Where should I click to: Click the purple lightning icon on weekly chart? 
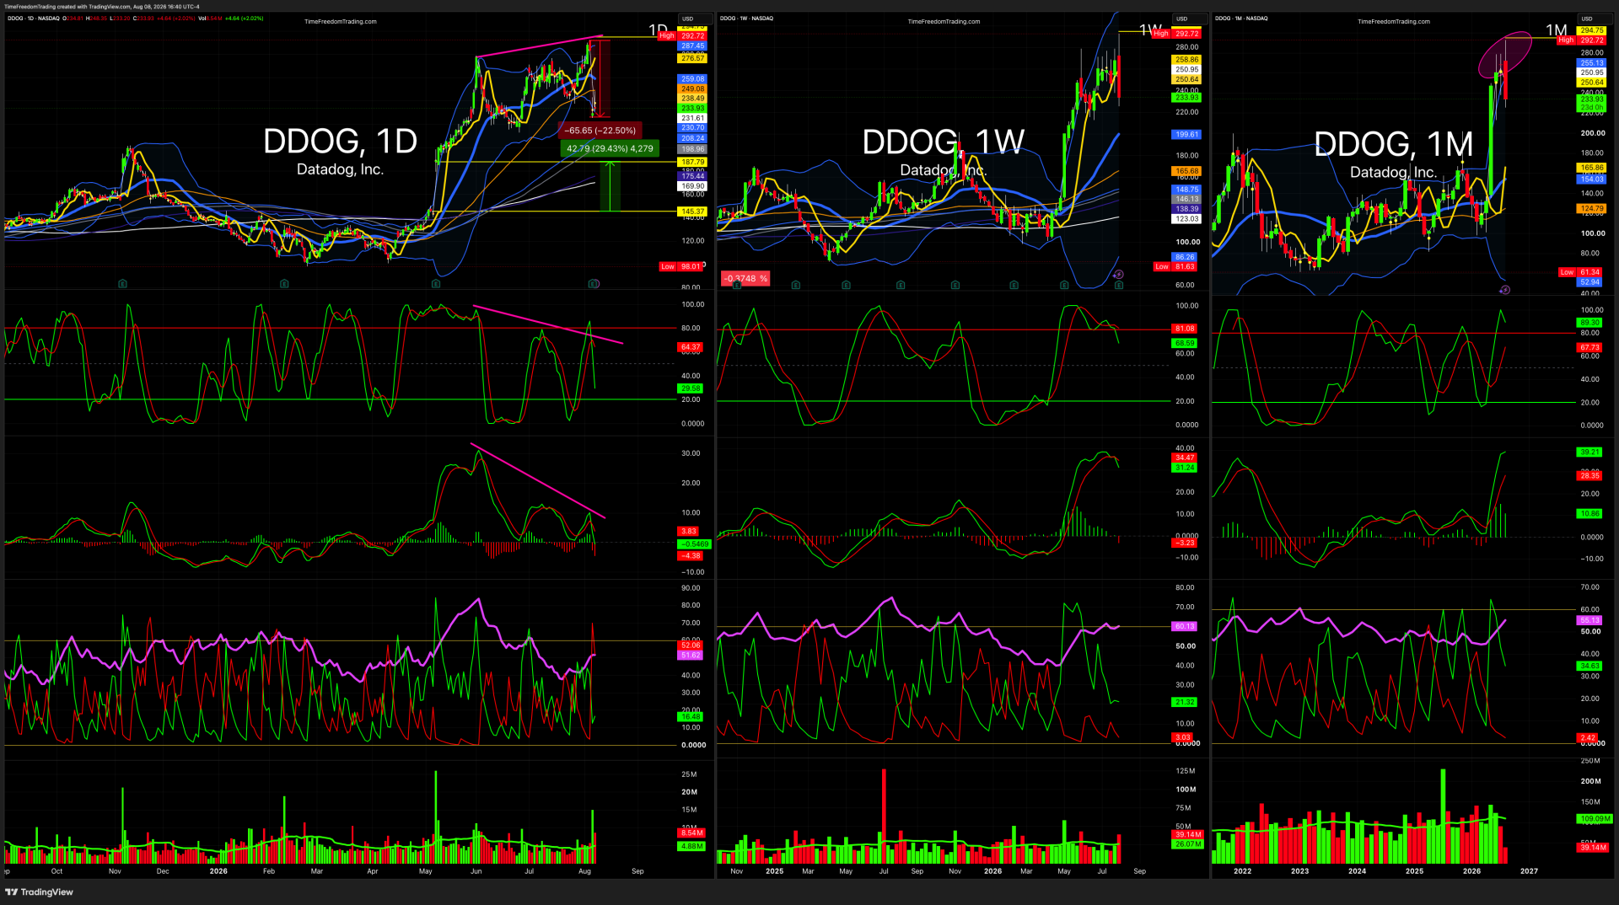coord(1119,275)
